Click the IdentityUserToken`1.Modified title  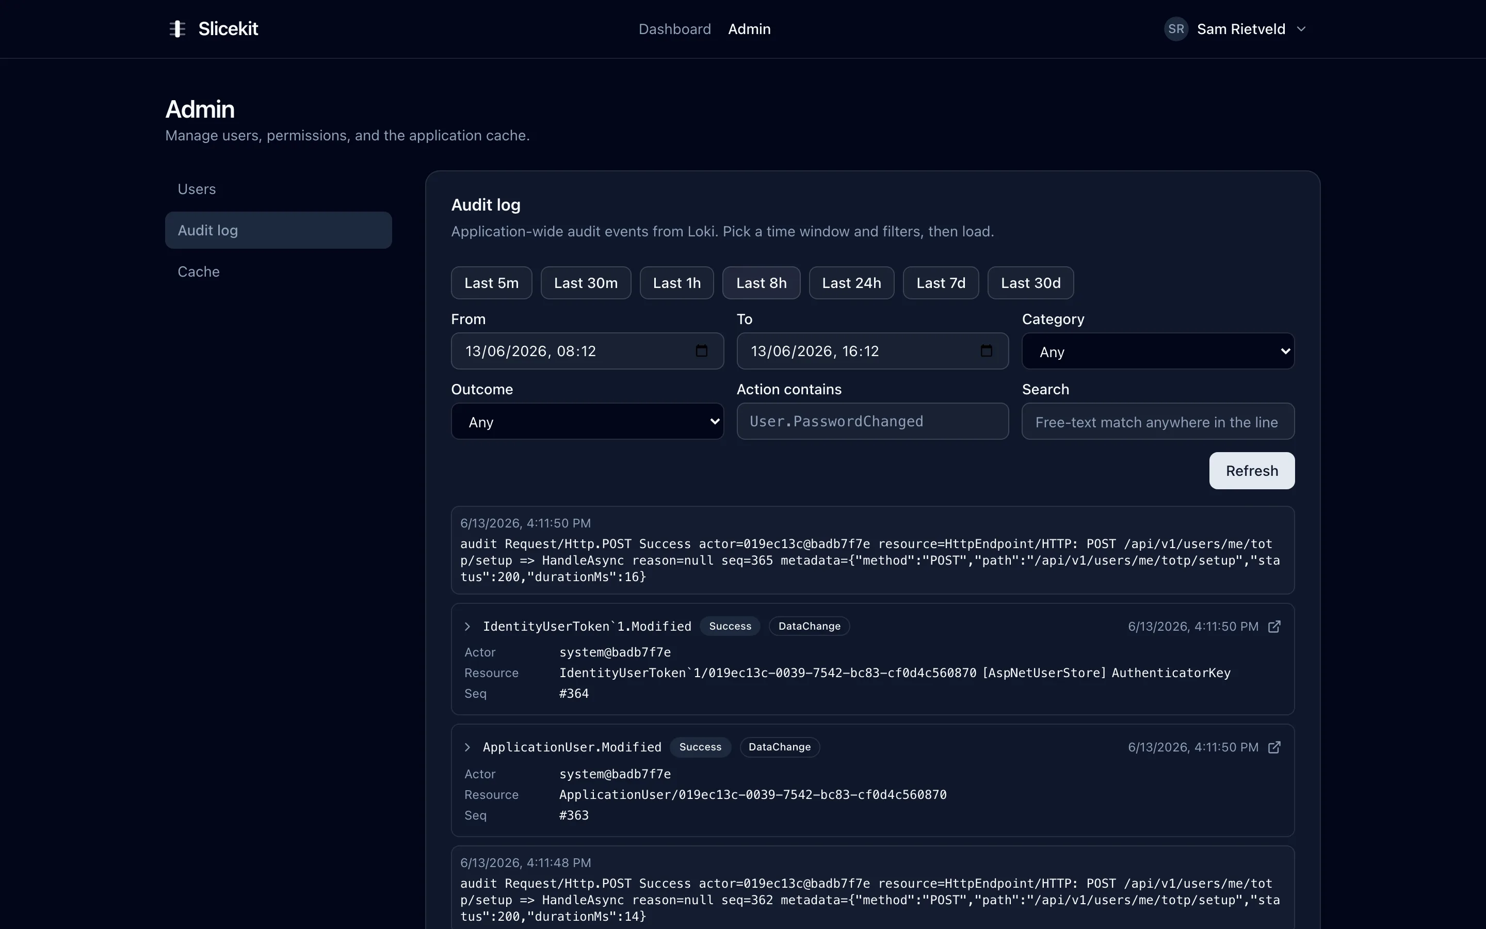(x=587, y=626)
